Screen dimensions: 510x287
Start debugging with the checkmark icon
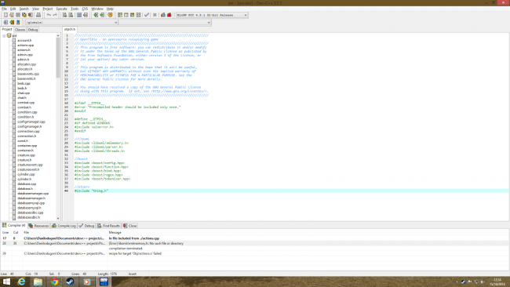point(147,15)
